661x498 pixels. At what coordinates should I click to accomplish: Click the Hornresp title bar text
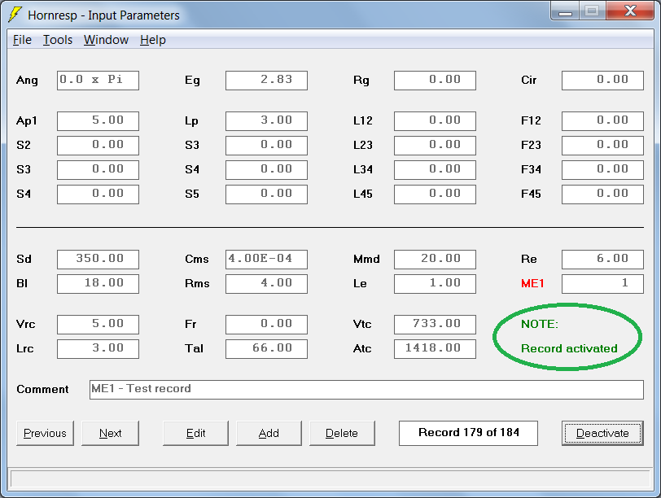click(103, 15)
